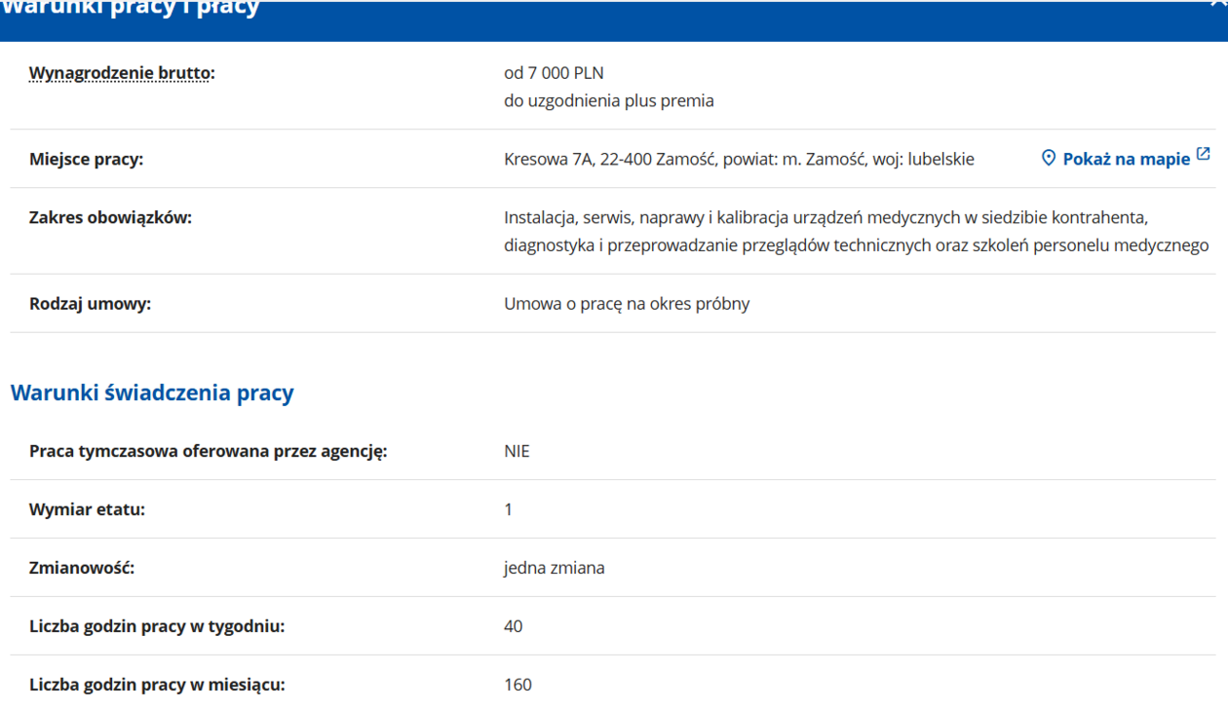
Task: Collapse the section using the top-right header chevron
Action: pos(1218,5)
